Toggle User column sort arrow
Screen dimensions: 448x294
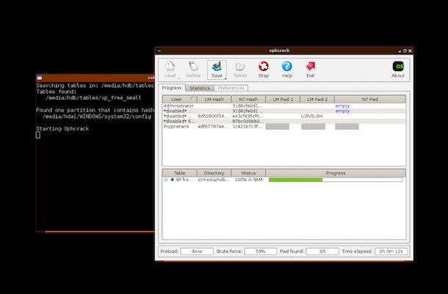[x=192, y=99]
